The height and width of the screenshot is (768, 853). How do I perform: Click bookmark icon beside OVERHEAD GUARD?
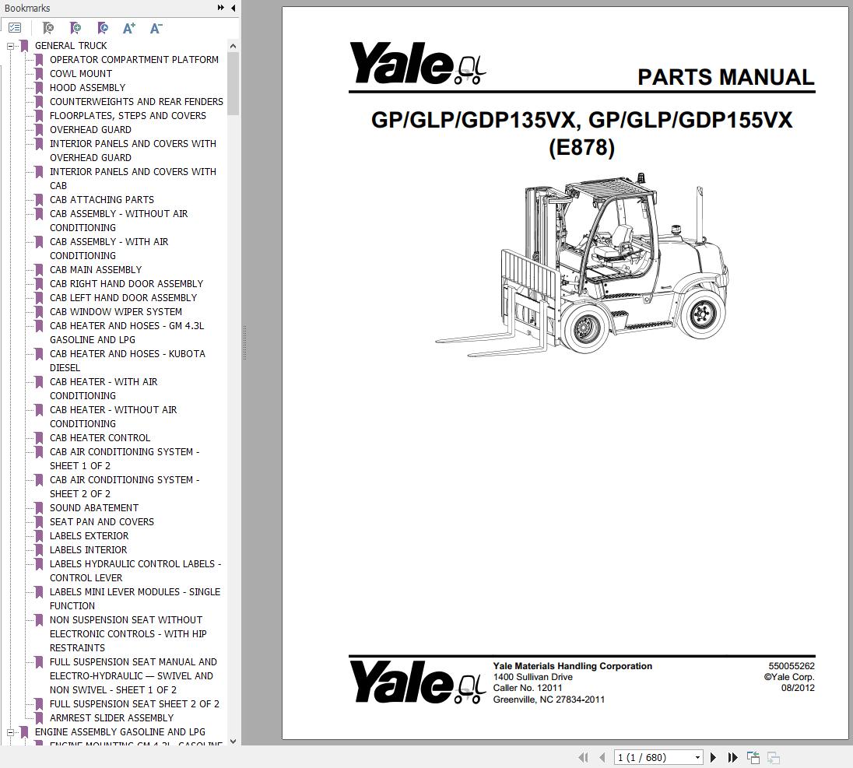pos(39,129)
